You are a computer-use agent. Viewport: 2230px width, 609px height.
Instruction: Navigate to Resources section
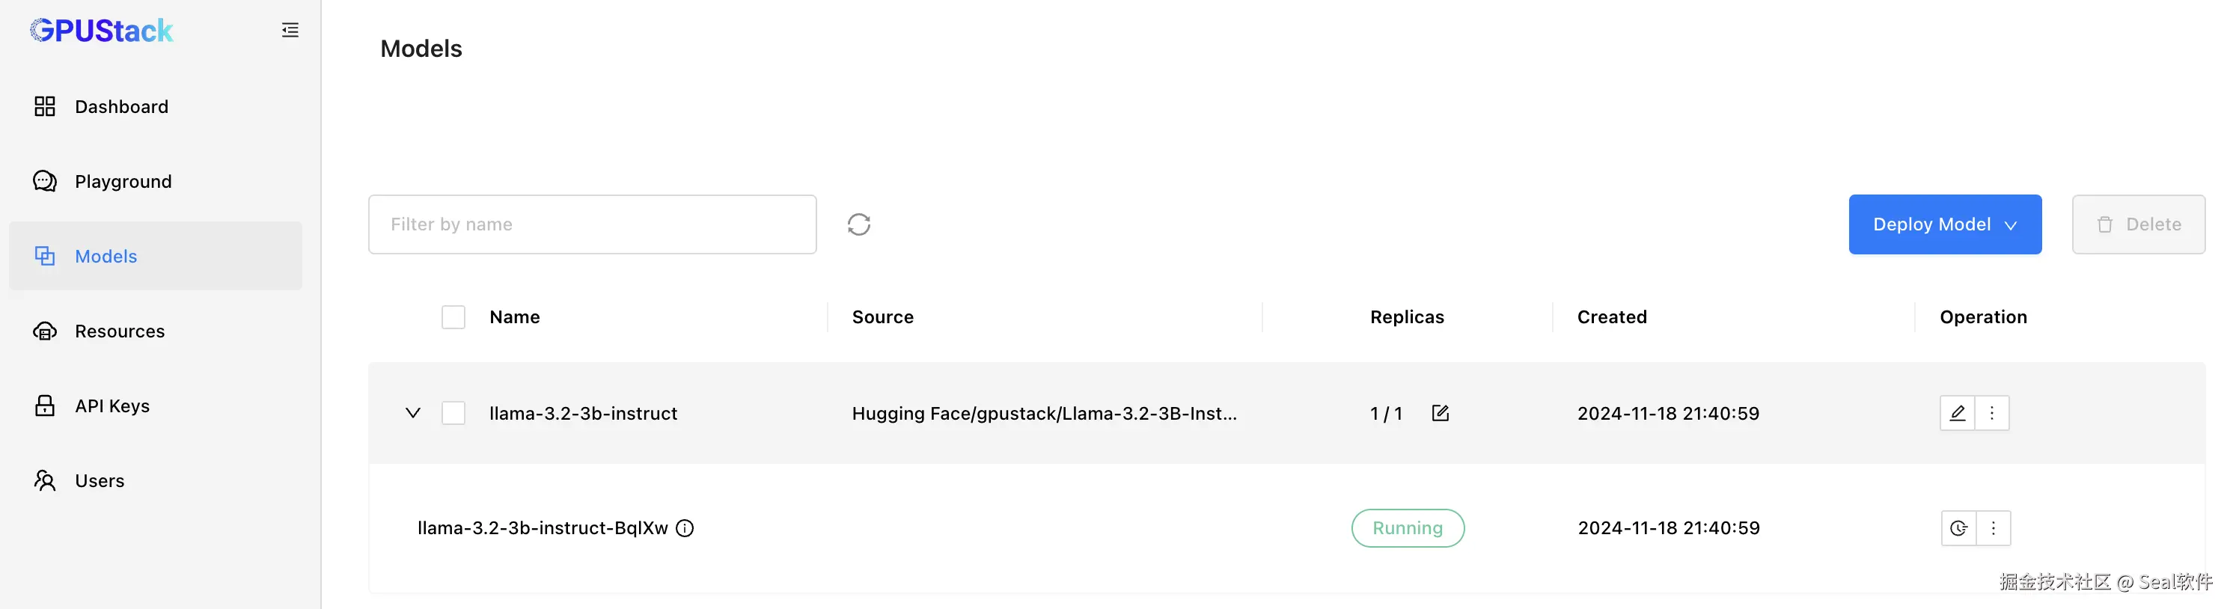[120, 331]
